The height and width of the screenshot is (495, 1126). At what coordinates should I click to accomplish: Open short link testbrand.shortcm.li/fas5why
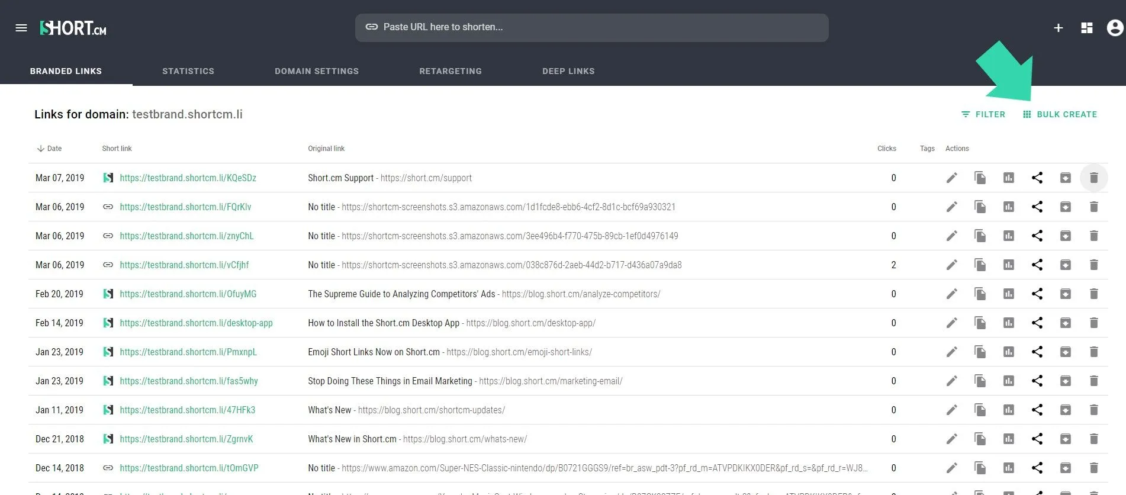[189, 381]
